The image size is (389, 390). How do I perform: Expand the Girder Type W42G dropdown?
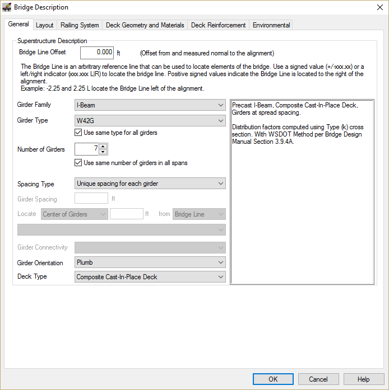pos(150,120)
